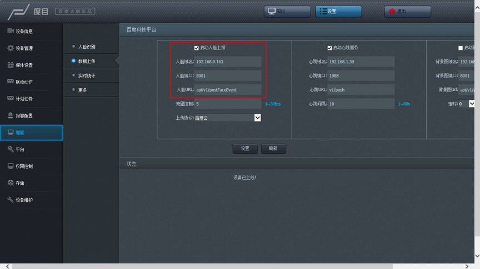Screen dimensions: 480x269
Task: Click the 权限控制 monitor icon
Action: click(11, 166)
